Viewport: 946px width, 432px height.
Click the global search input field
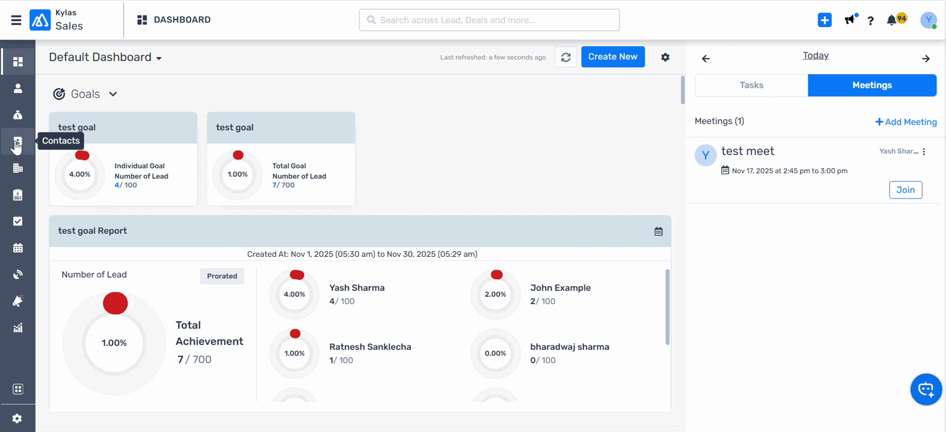[489, 20]
